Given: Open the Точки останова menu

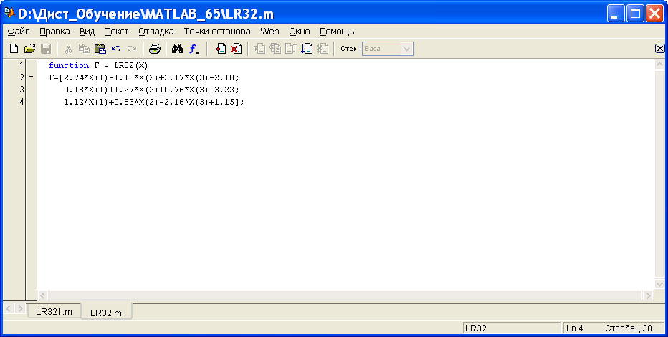Looking at the screenshot, I should coord(217,32).
